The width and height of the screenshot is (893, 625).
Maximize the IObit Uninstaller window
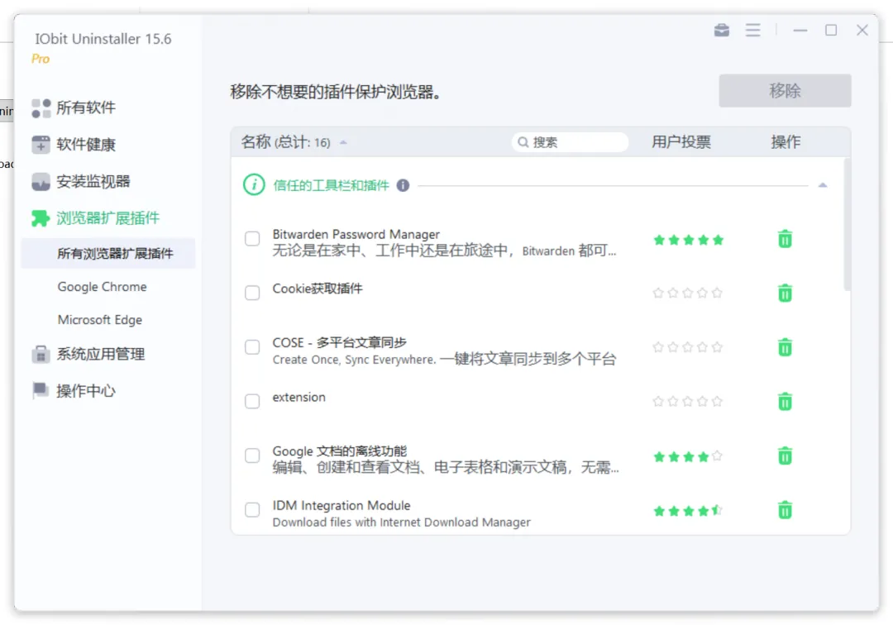831,30
